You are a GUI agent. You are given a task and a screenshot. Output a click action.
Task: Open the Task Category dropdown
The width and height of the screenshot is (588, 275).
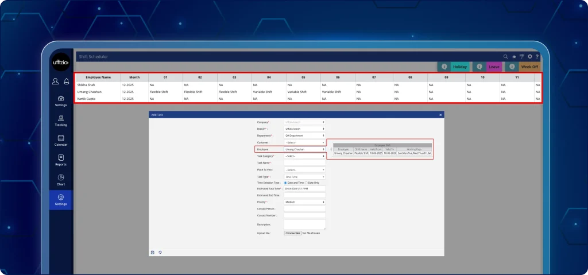coord(305,156)
